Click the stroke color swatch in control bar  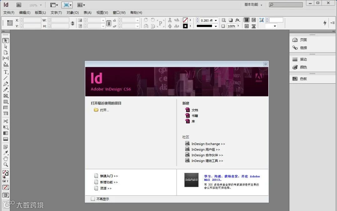[x=185, y=26]
